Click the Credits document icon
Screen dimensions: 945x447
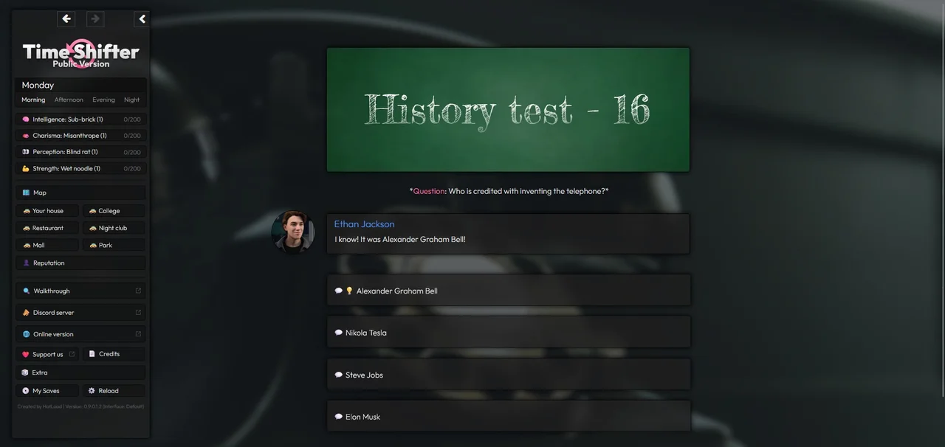92,354
